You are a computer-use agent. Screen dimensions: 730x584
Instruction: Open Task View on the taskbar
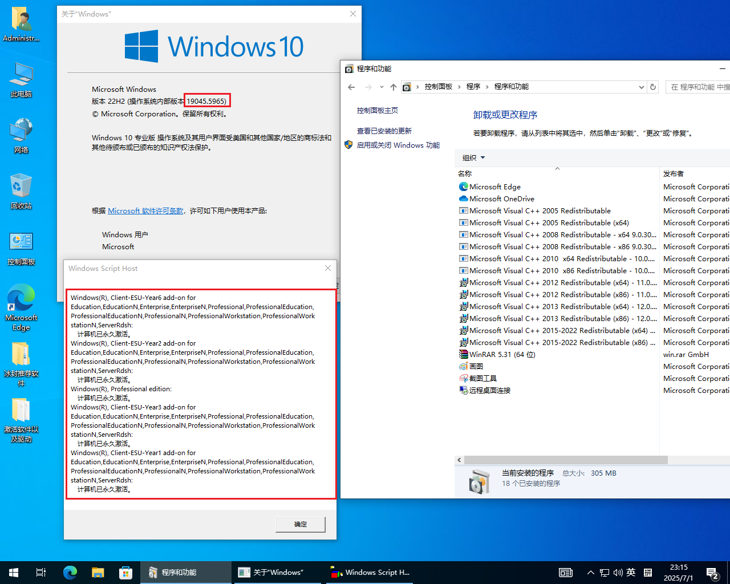coord(41,573)
